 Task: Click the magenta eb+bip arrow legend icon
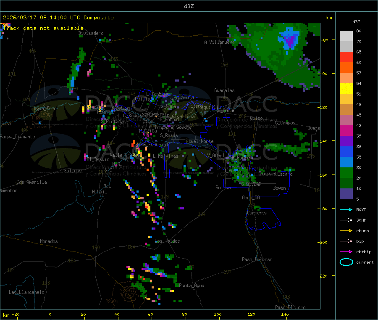click(346, 252)
